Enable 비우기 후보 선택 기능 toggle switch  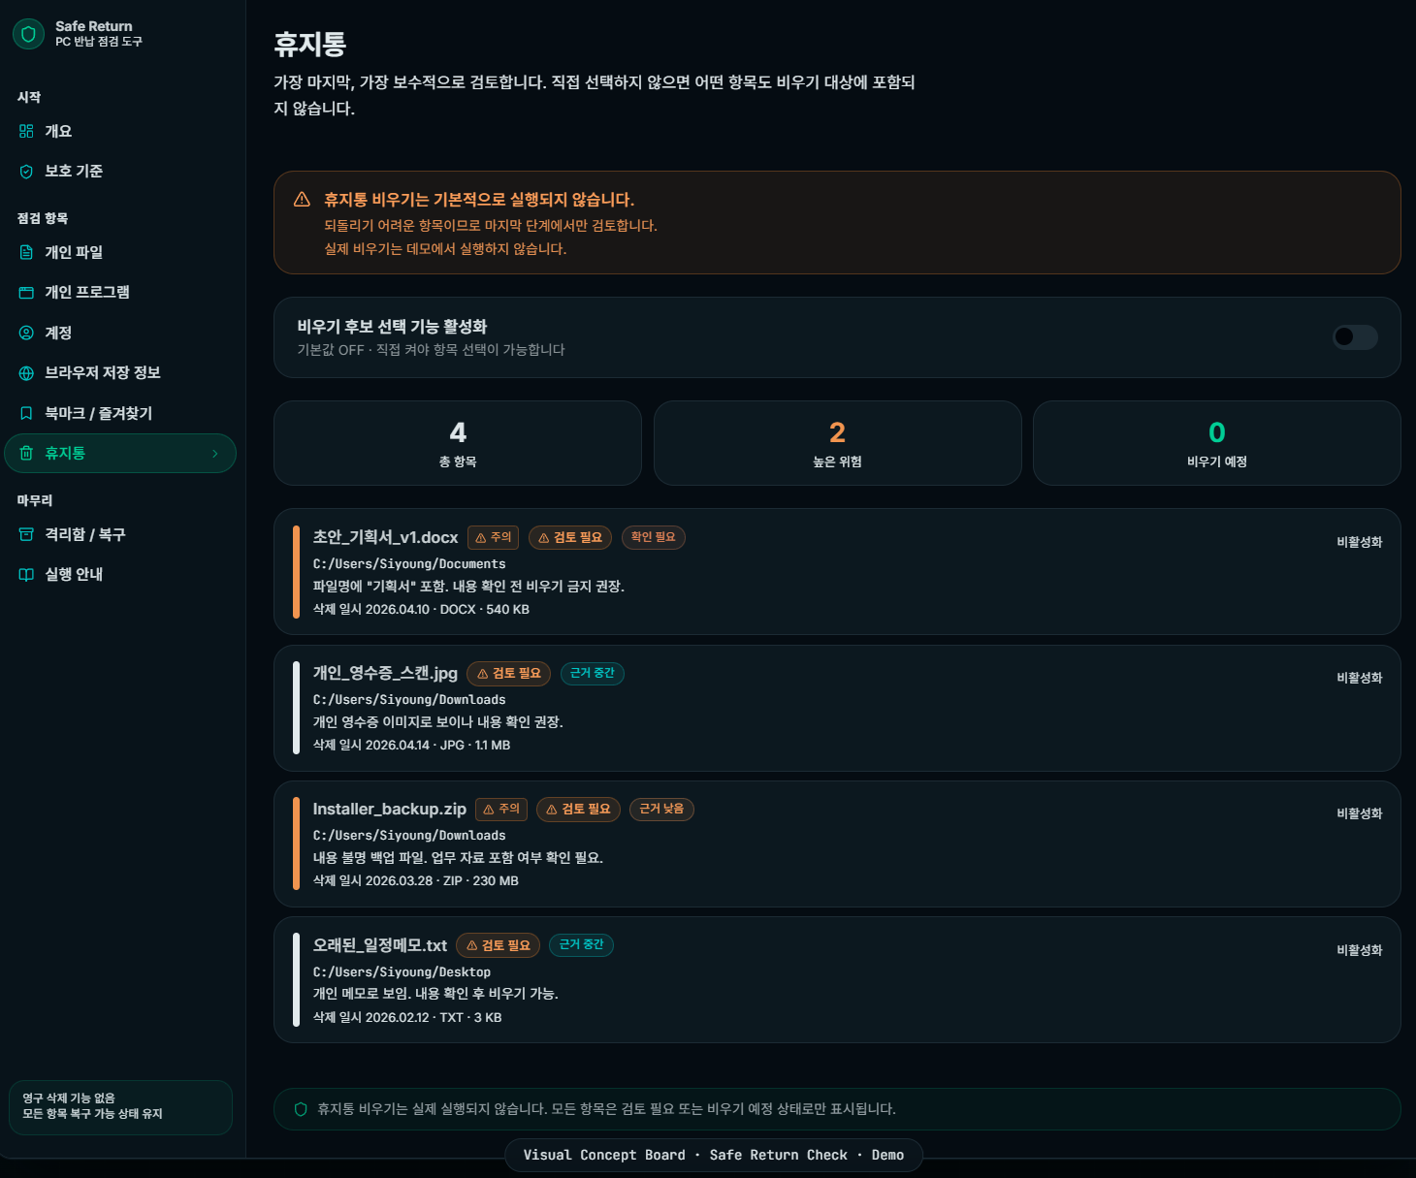tap(1354, 336)
